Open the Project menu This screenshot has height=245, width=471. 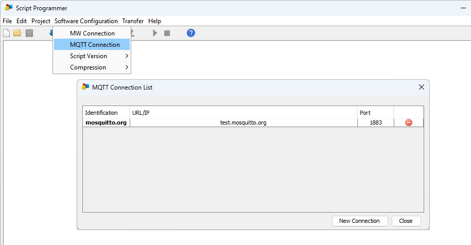pyautogui.click(x=41, y=21)
